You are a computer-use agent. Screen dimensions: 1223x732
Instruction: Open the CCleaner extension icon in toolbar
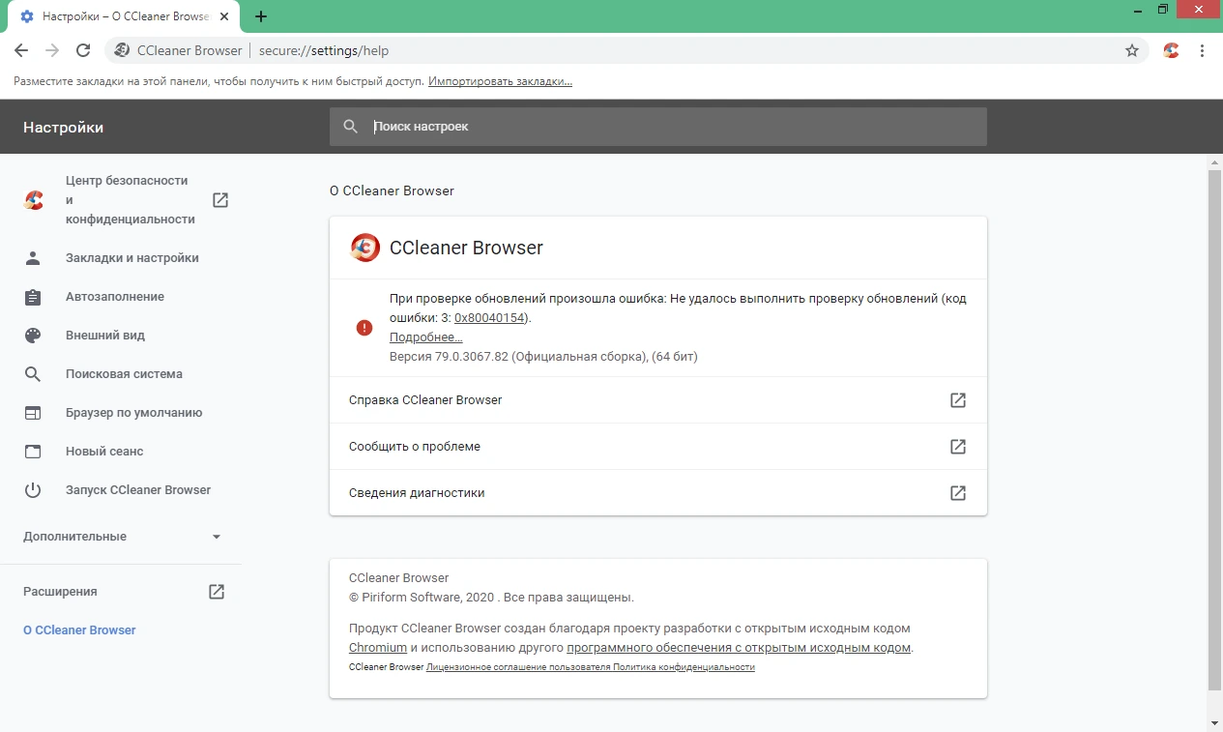(x=1171, y=50)
